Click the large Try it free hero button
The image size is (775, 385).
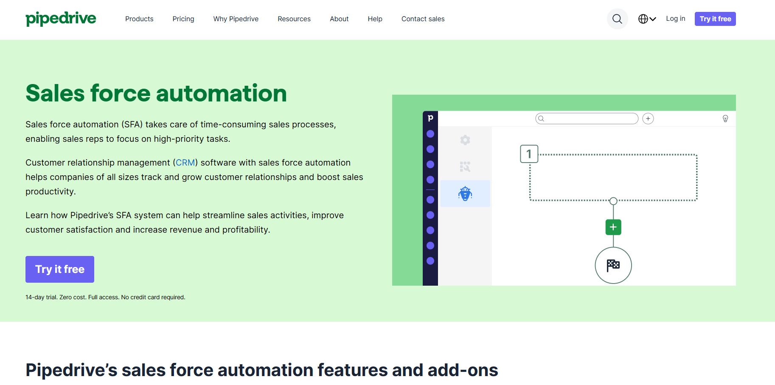pyautogui.click(x=60, y=269)
